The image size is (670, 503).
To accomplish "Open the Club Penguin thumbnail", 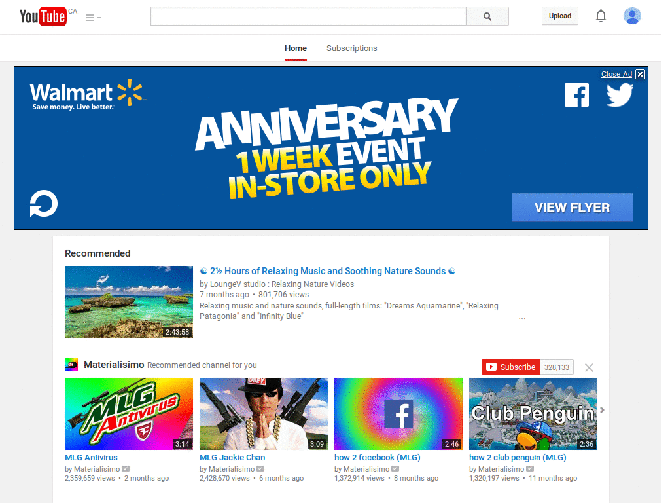I will click(533, 414).
